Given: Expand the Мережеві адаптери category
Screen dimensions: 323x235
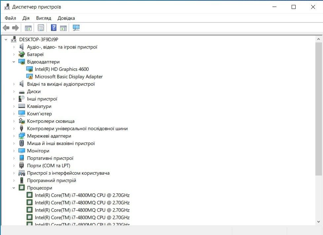Looking at the screenshot, I should pyautogui.click(x=14, y=136).
